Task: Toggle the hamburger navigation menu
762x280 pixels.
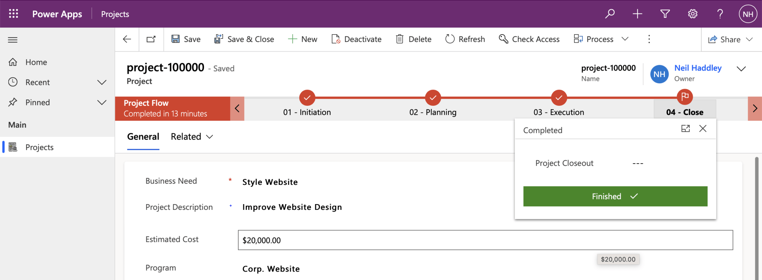Action: [x=13, y=40]
